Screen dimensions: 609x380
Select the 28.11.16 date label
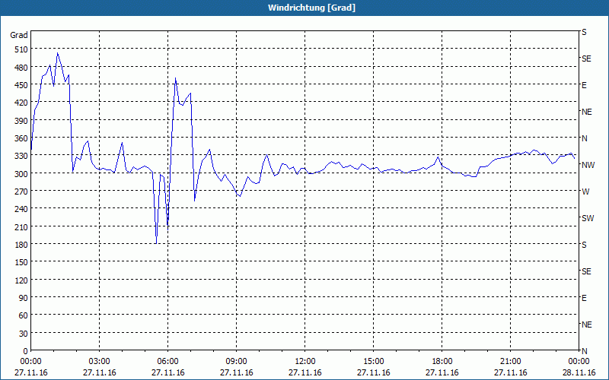tap(579, 372)
